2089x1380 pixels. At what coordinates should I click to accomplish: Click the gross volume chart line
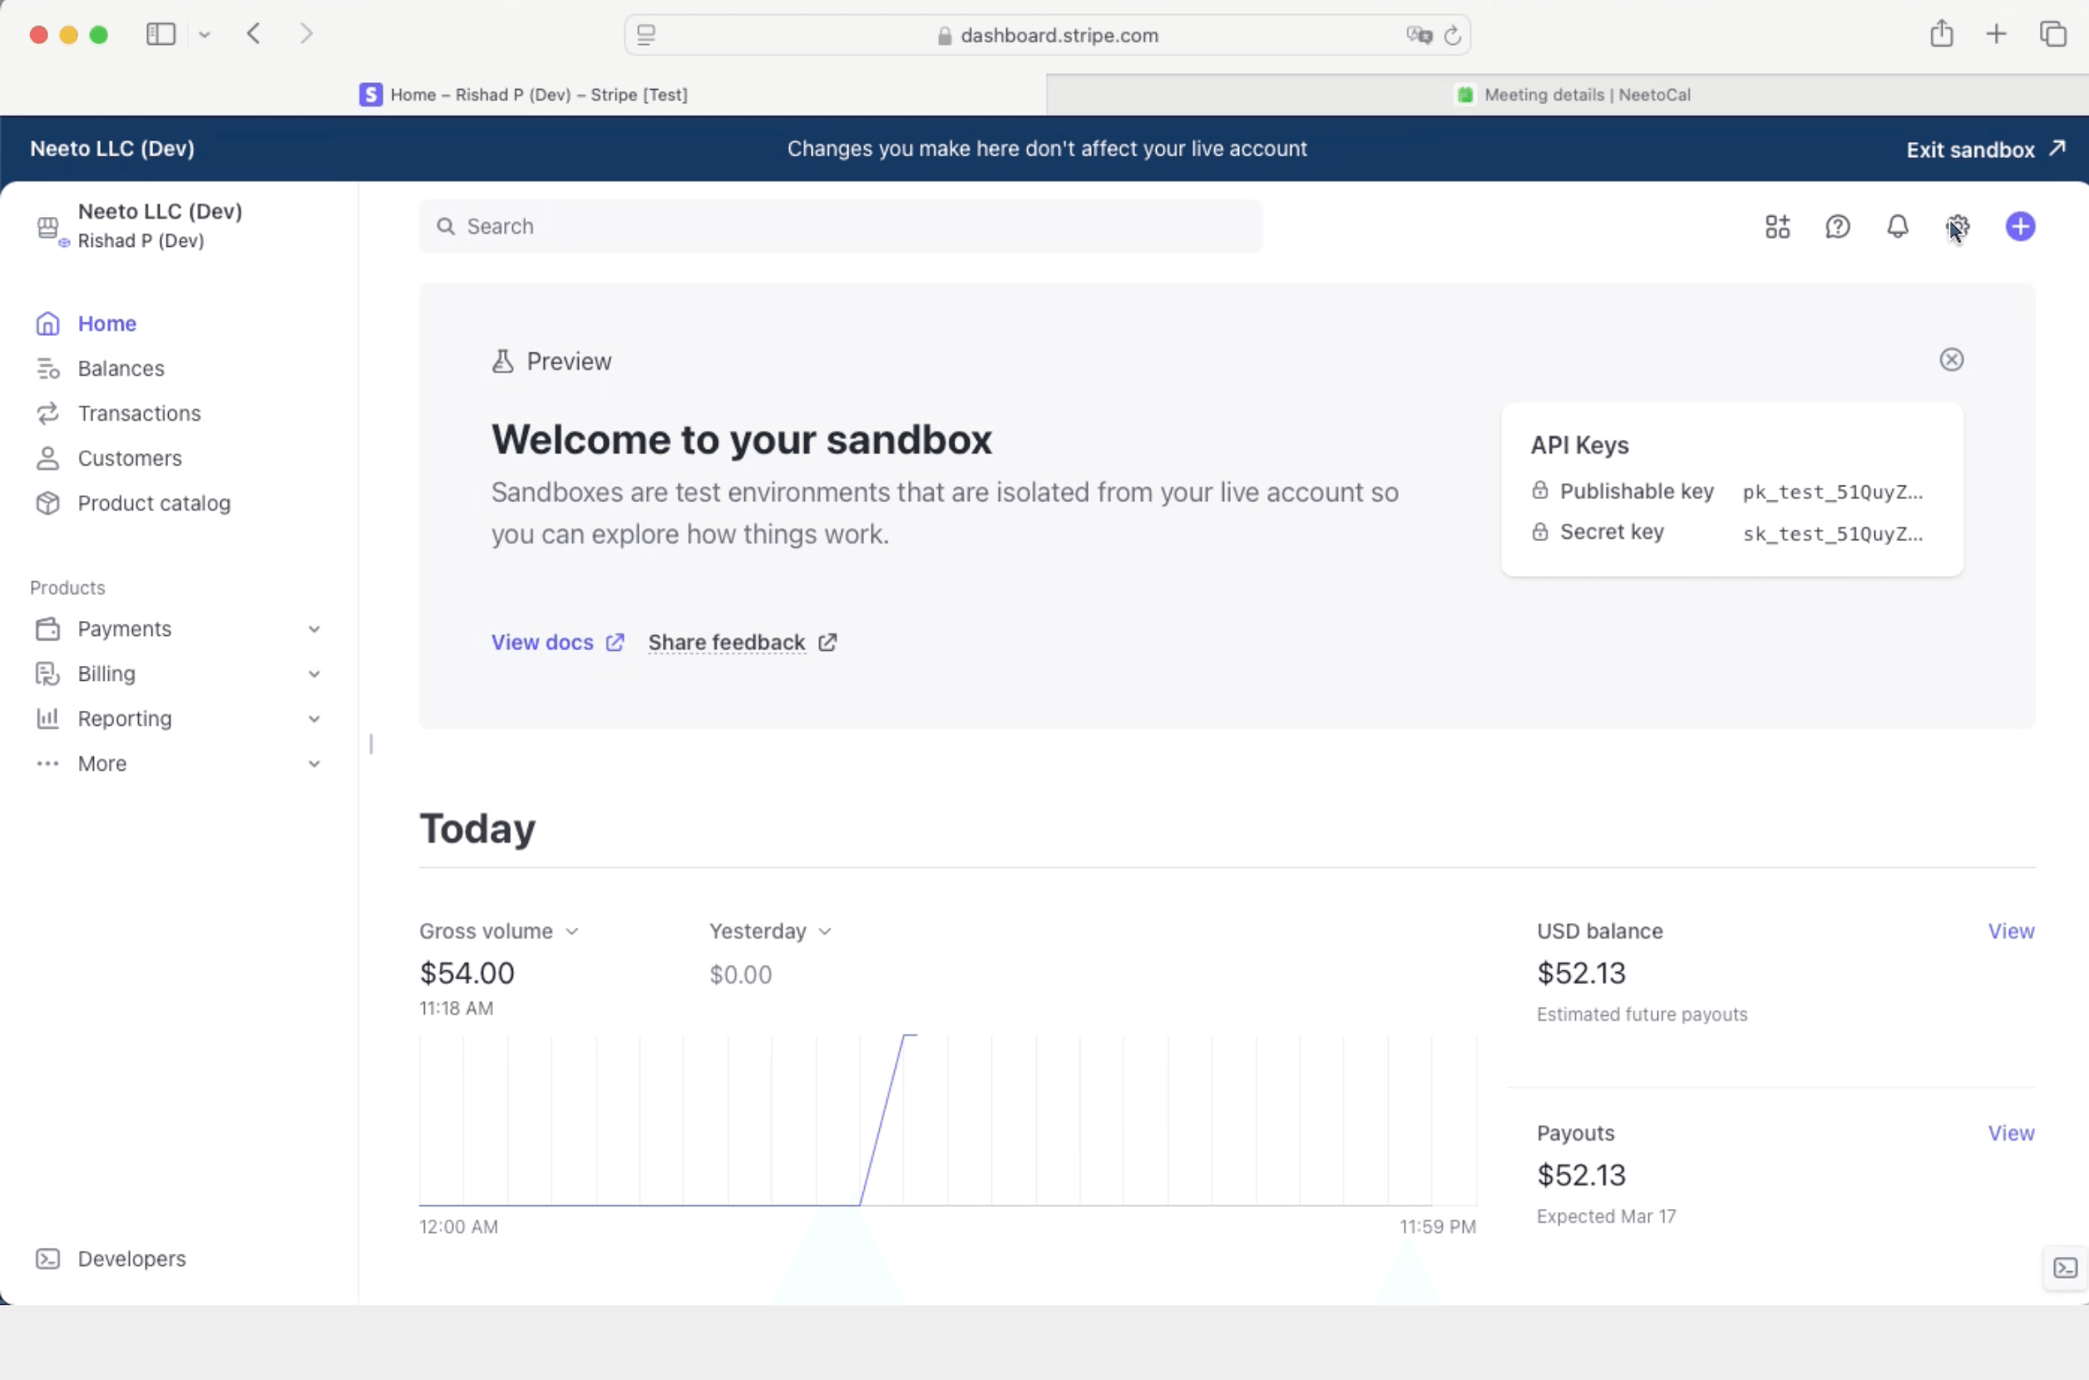pos(882,1120)
